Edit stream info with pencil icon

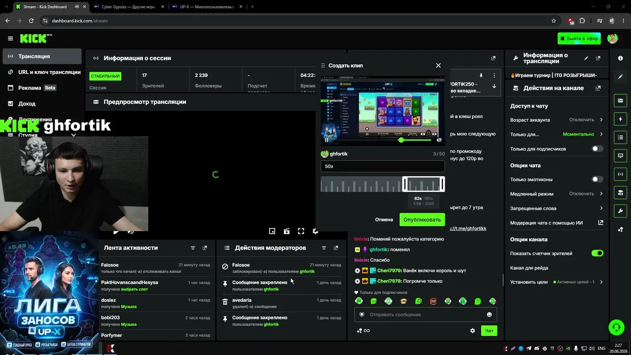(586, 58)
